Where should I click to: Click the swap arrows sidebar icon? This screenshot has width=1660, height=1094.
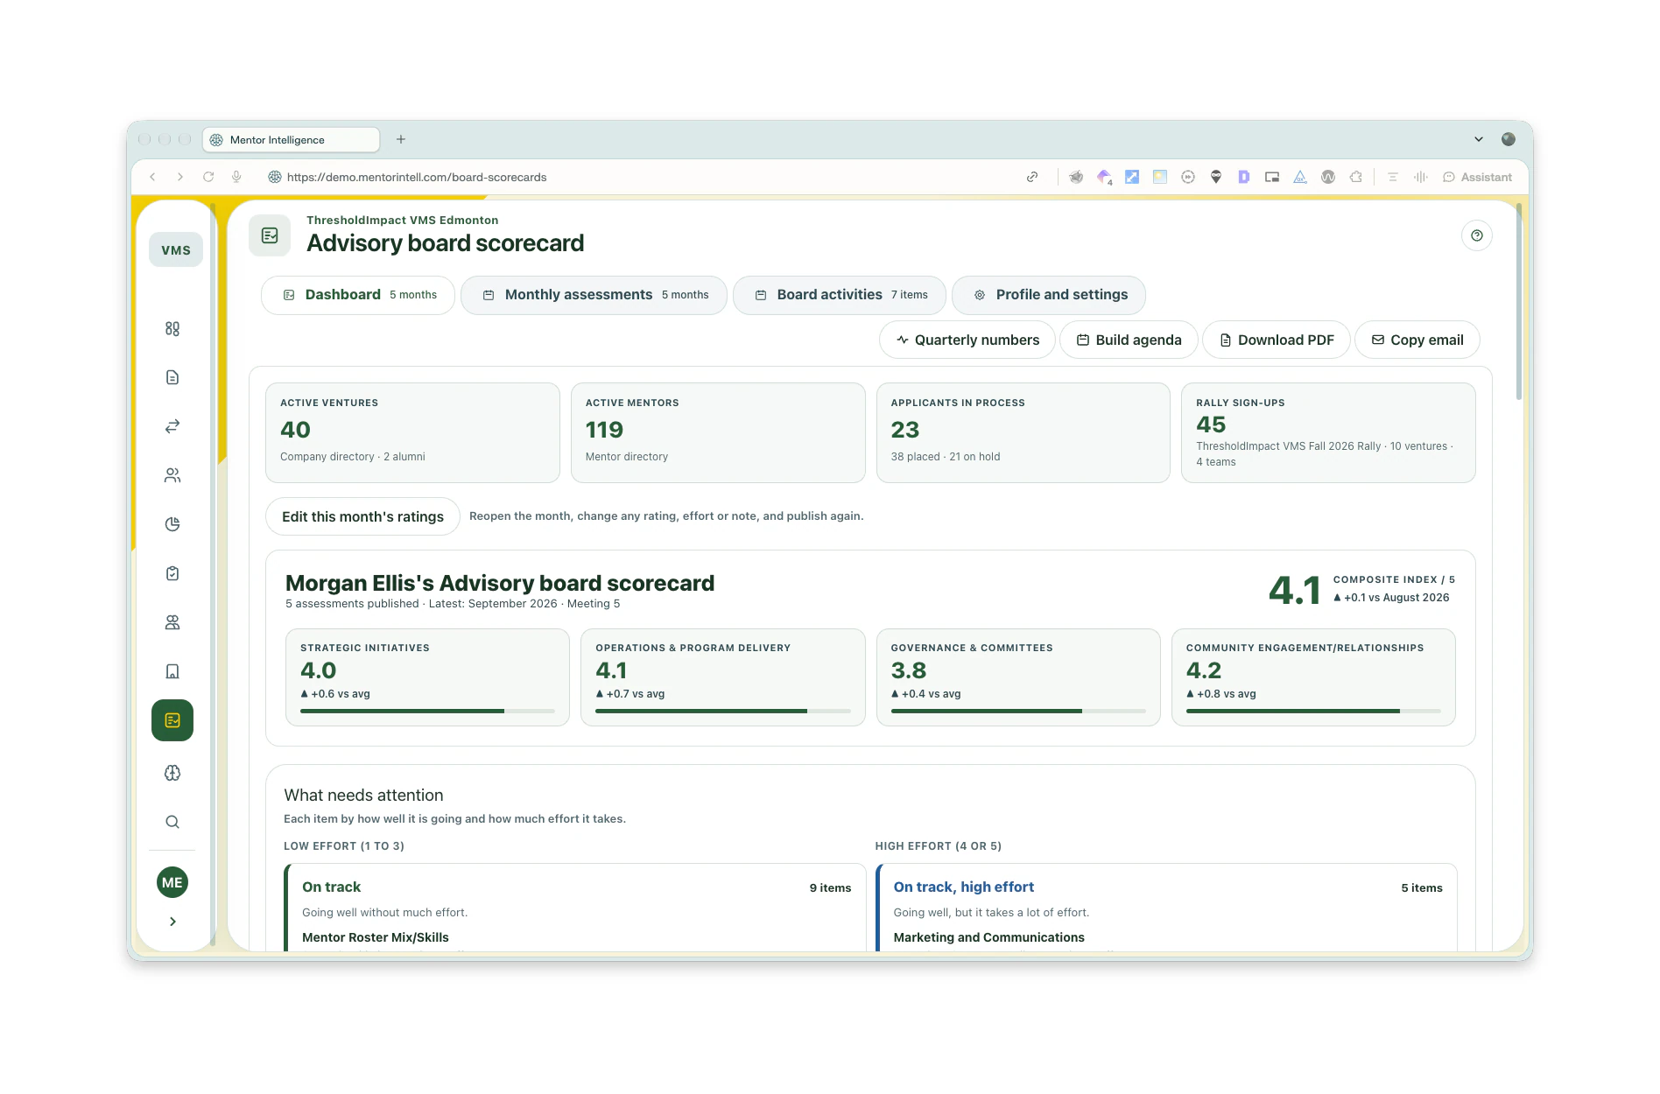coord(172,426)
